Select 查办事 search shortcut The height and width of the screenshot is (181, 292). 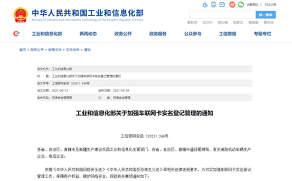pos(223,22)
